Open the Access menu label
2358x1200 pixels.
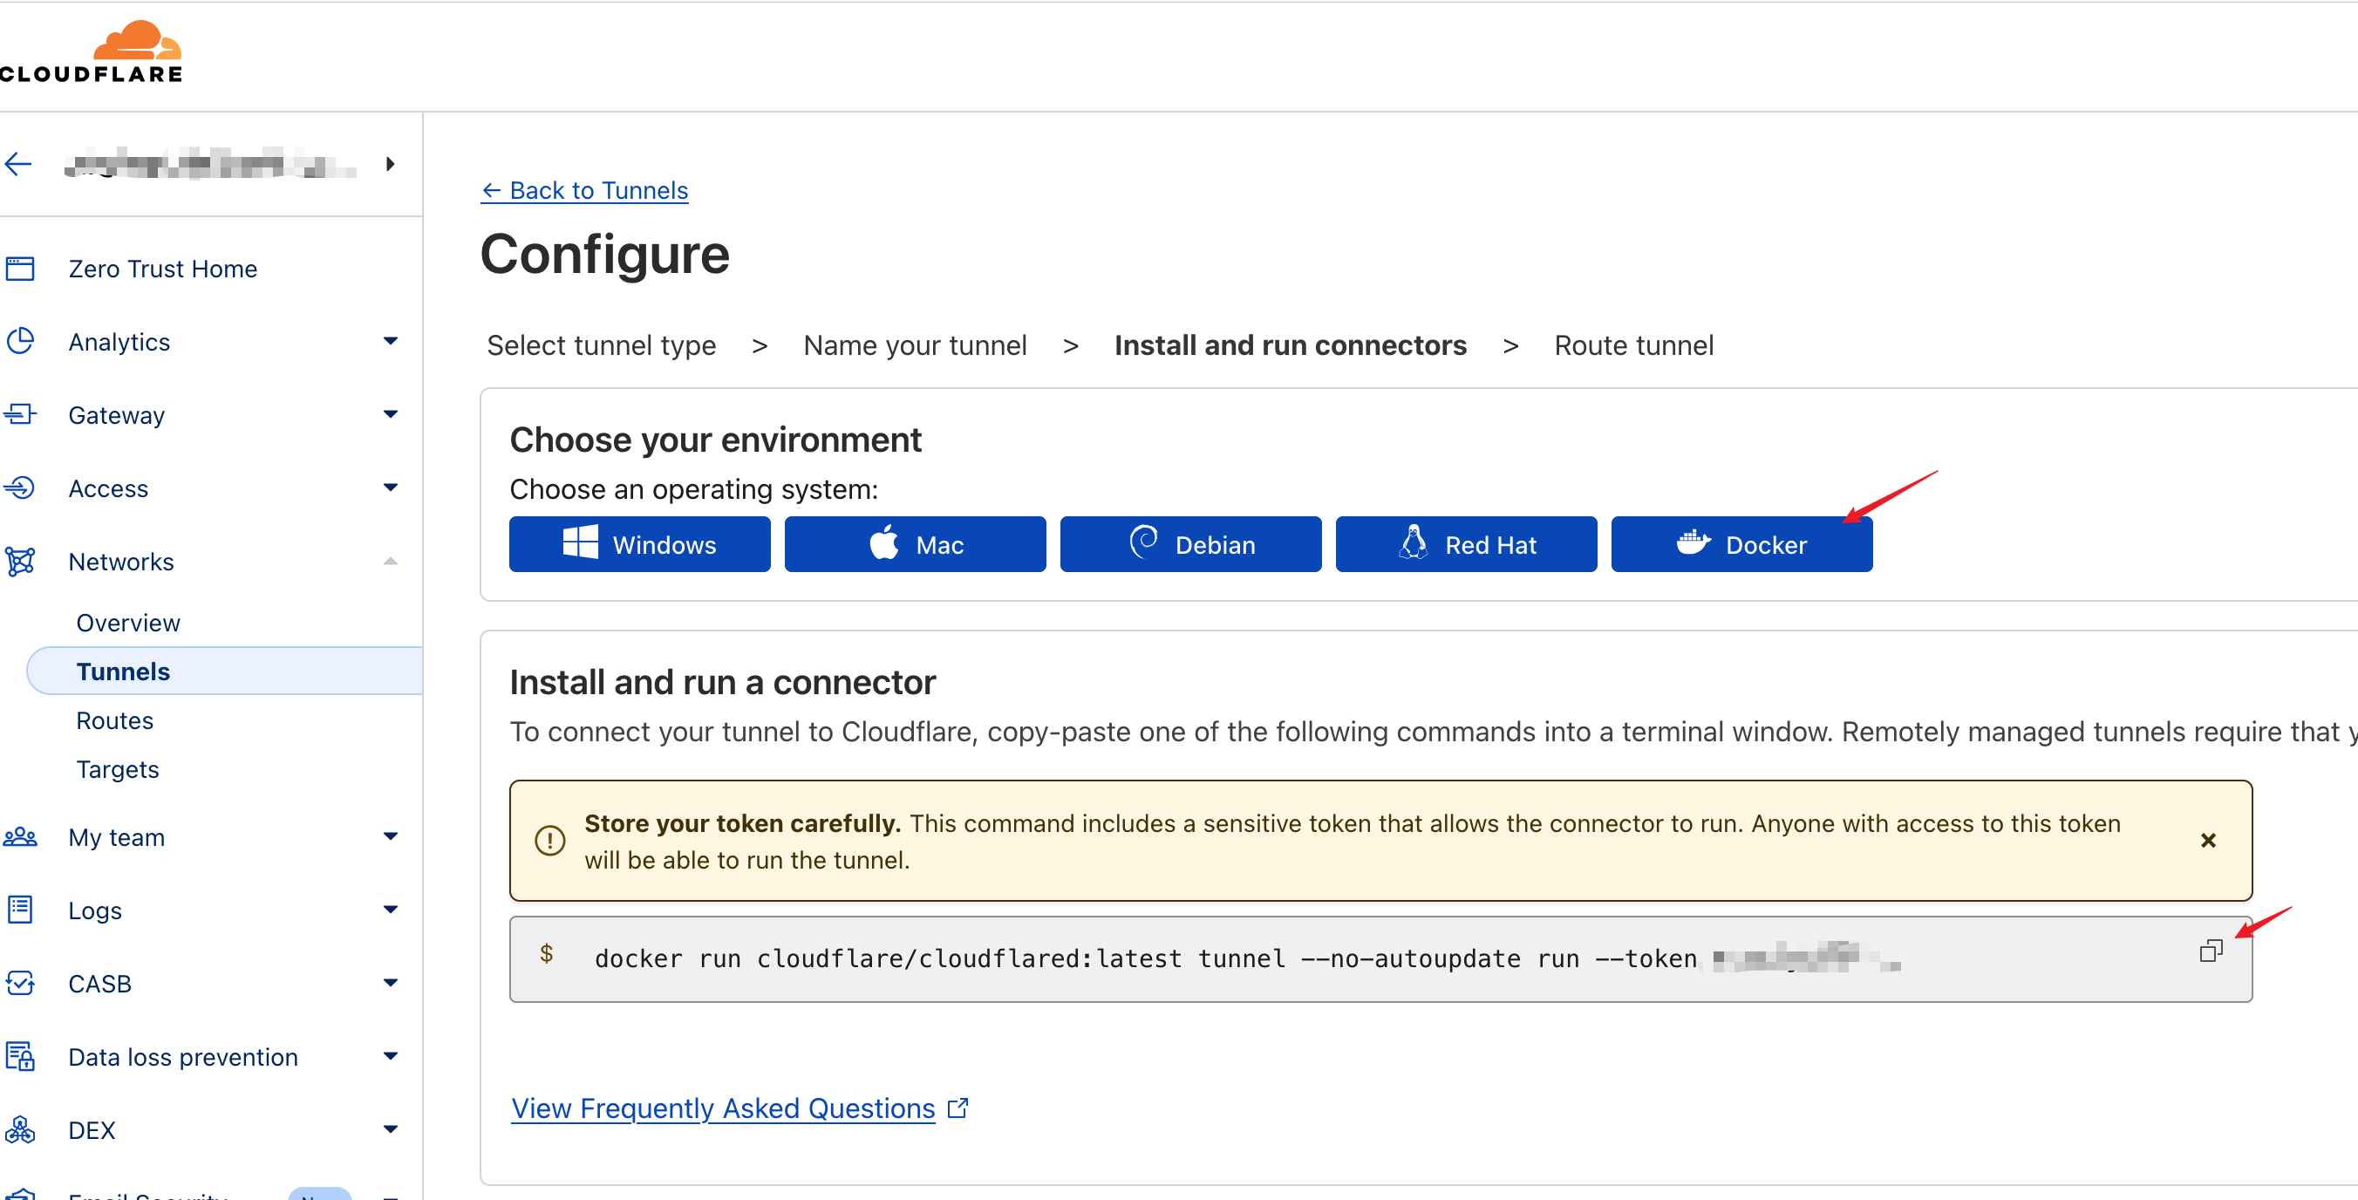[x=109, y=487]
